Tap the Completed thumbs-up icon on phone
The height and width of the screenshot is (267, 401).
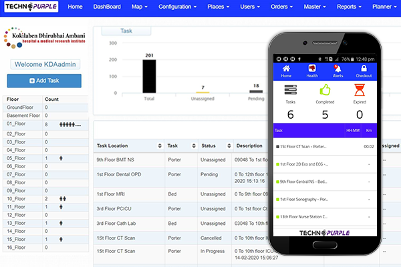coord(325,89)
